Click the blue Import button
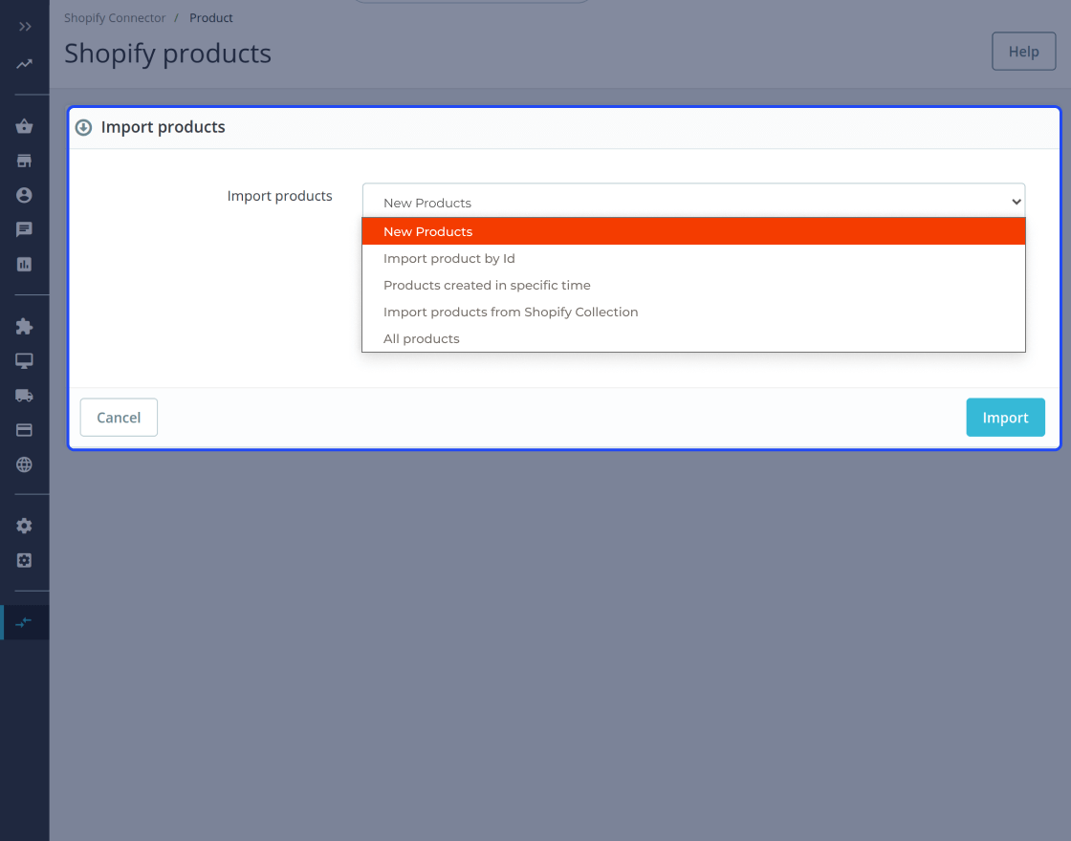 tap(1005, 417)
